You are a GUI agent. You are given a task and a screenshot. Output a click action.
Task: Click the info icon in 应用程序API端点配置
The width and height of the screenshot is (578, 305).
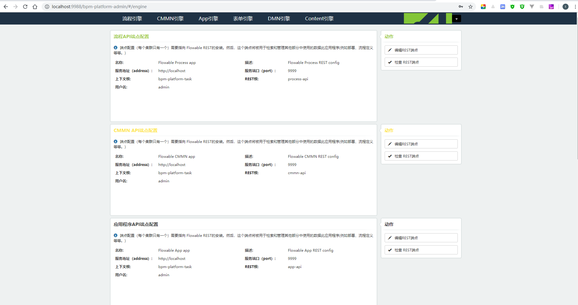[x=116, y=235]
